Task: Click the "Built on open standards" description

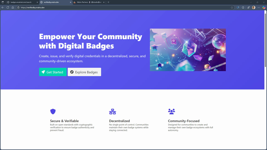Action: 72,127
